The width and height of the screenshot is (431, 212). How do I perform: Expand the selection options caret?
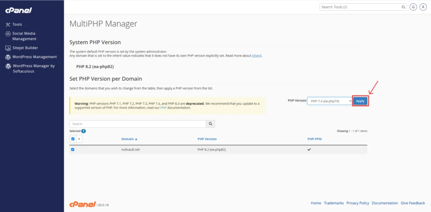[x=79, y=139]
